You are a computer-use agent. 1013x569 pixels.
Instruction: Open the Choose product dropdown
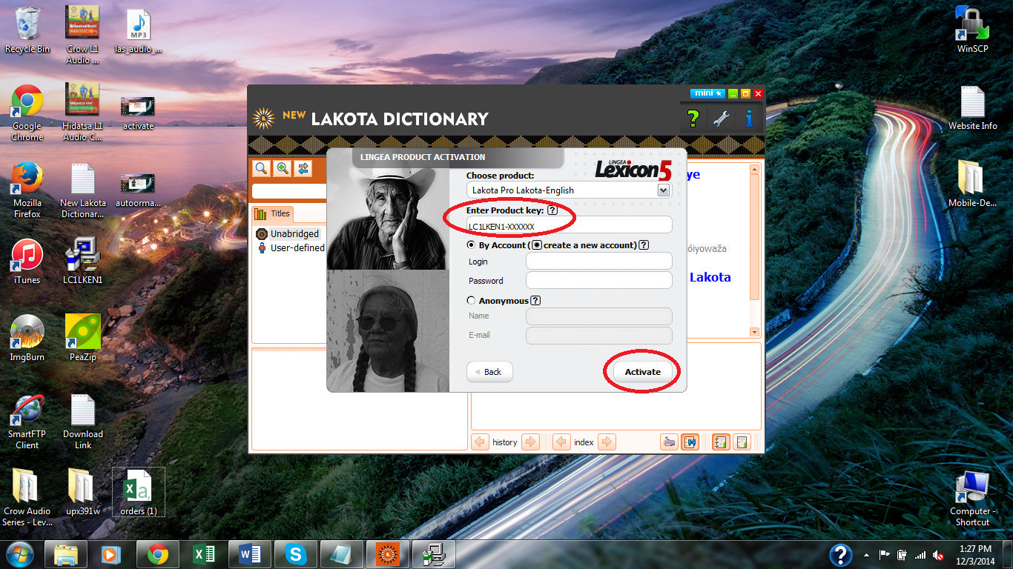tap(664, 190)
